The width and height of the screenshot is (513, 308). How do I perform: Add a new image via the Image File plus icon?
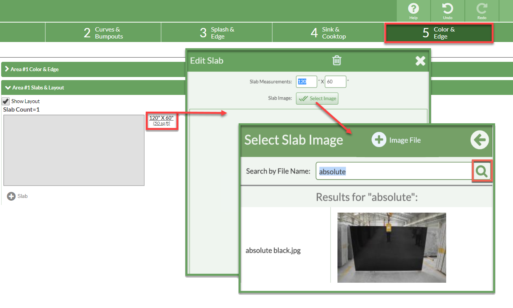379,140
